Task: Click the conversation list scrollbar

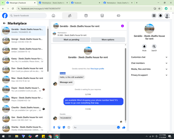Action: click(x=48, y=50)
